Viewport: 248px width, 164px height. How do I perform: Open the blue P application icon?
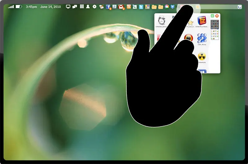(x=114, y=7)
